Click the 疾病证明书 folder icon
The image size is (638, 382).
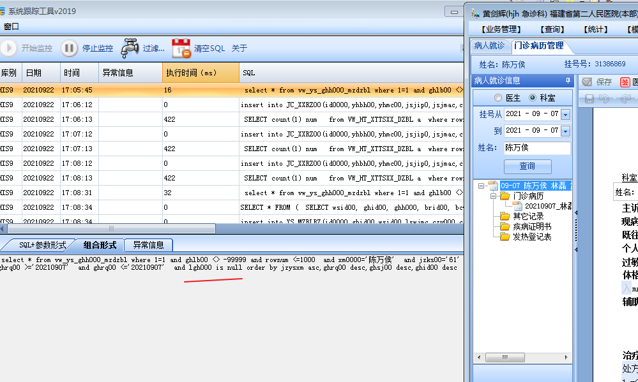point(505,226)
